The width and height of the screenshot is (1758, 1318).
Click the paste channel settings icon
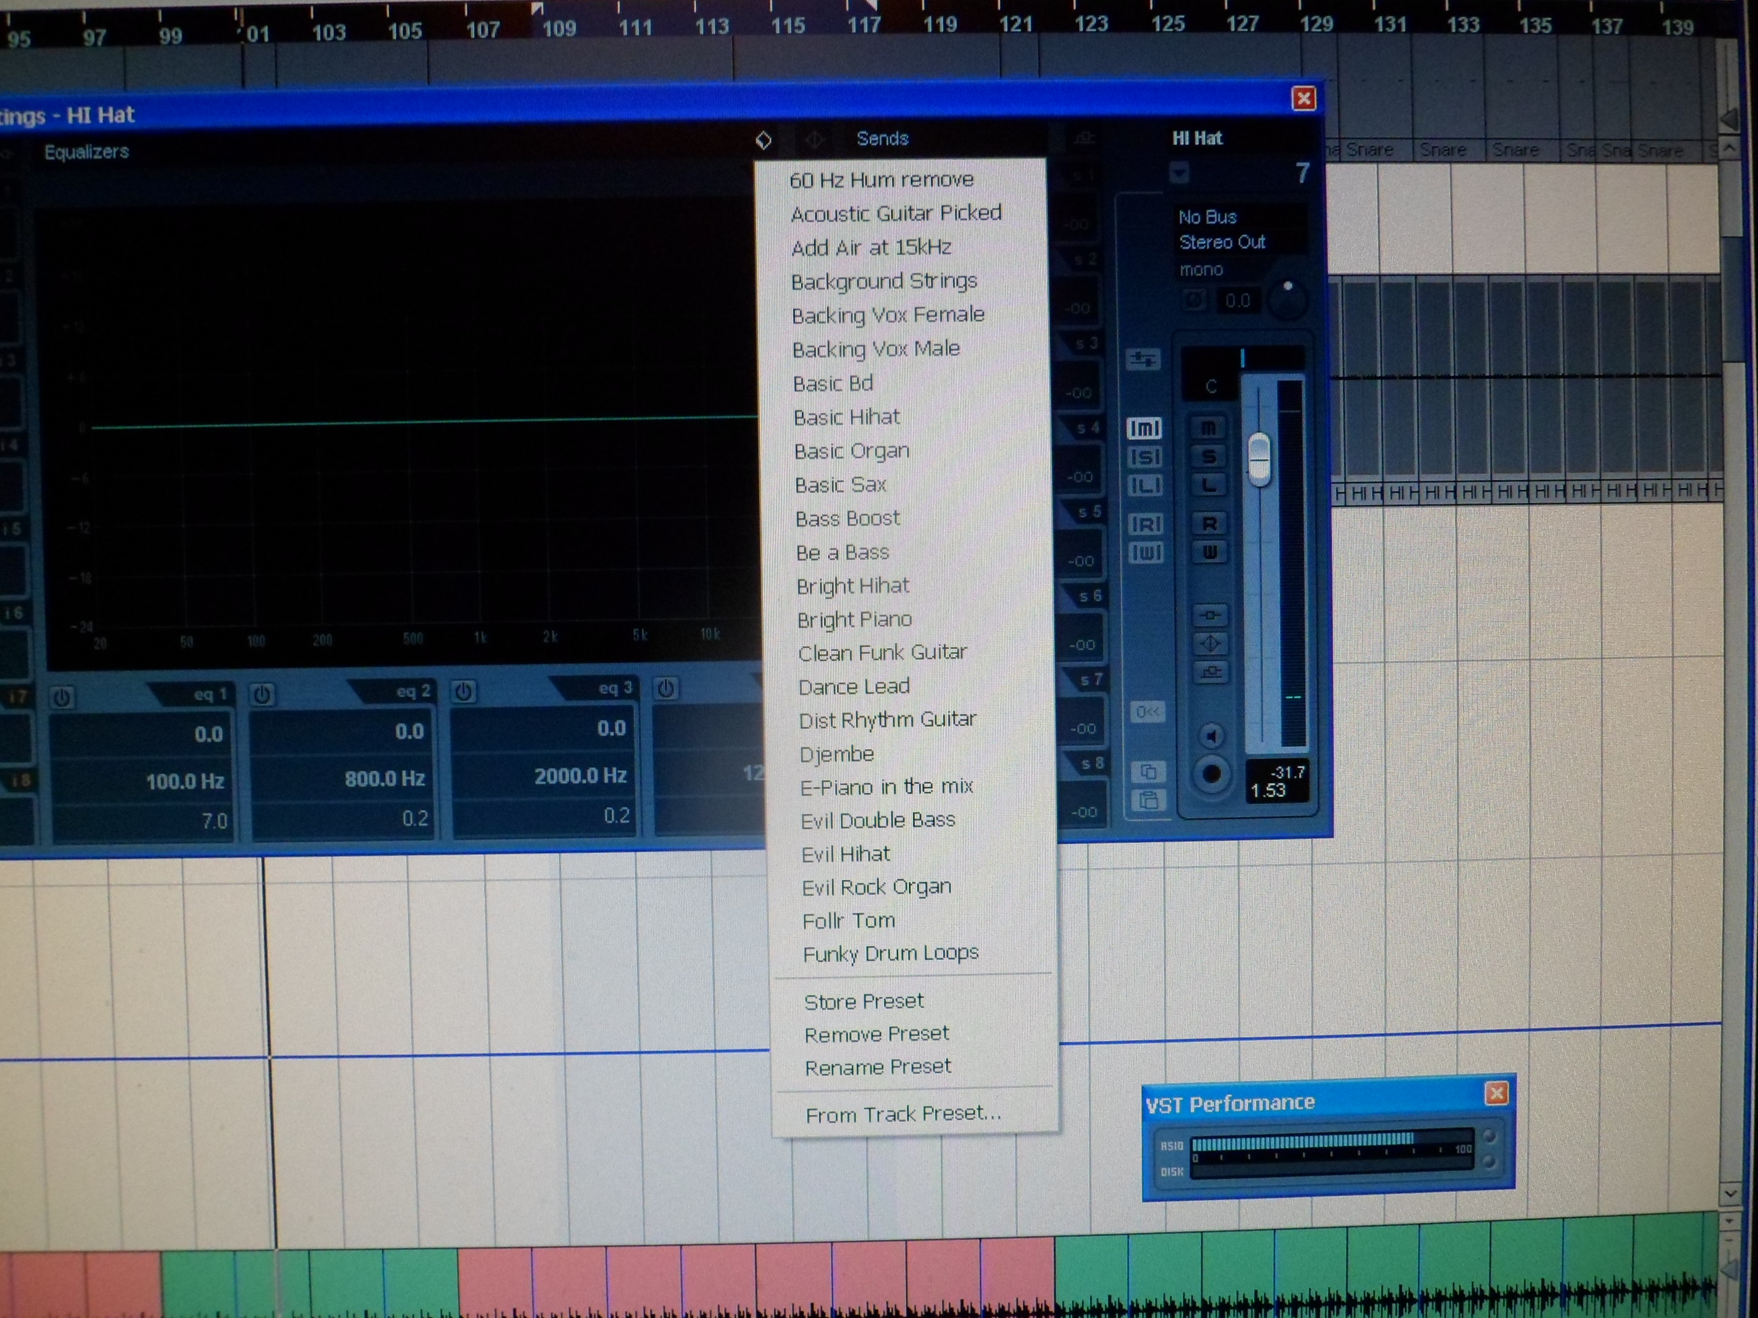coord(1148,801)
